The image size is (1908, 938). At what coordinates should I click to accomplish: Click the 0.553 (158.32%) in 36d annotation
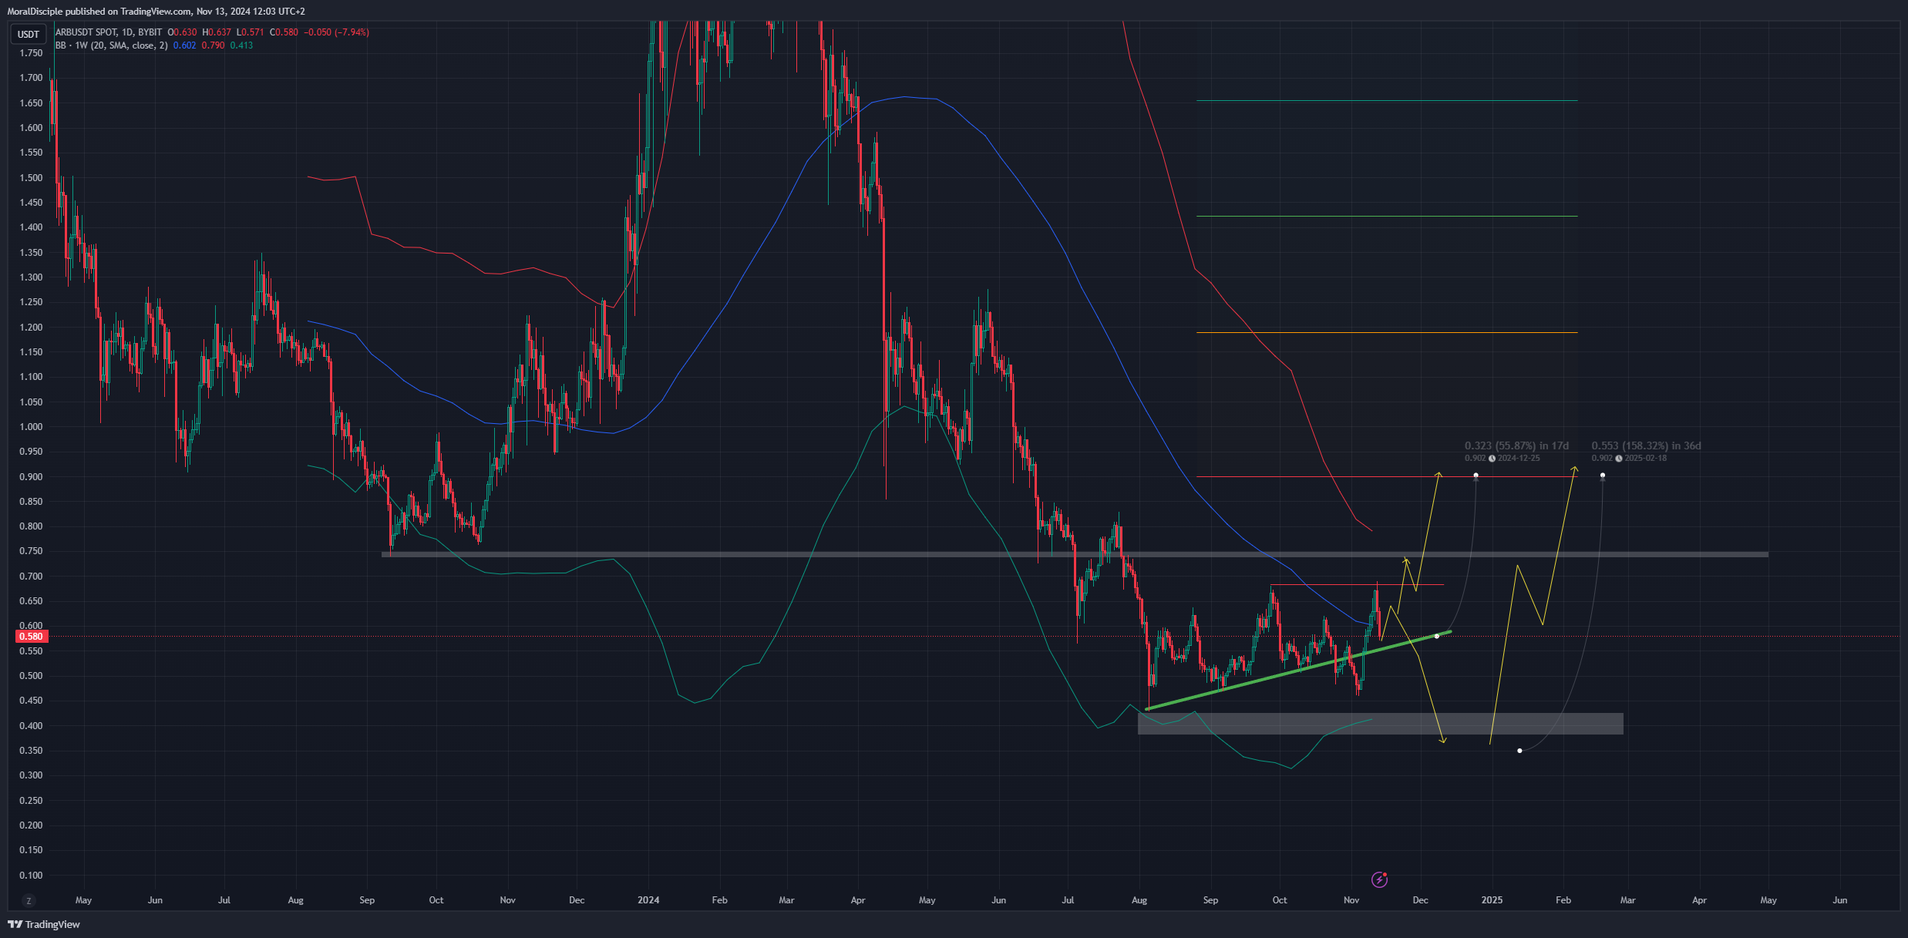(1646, 445)
